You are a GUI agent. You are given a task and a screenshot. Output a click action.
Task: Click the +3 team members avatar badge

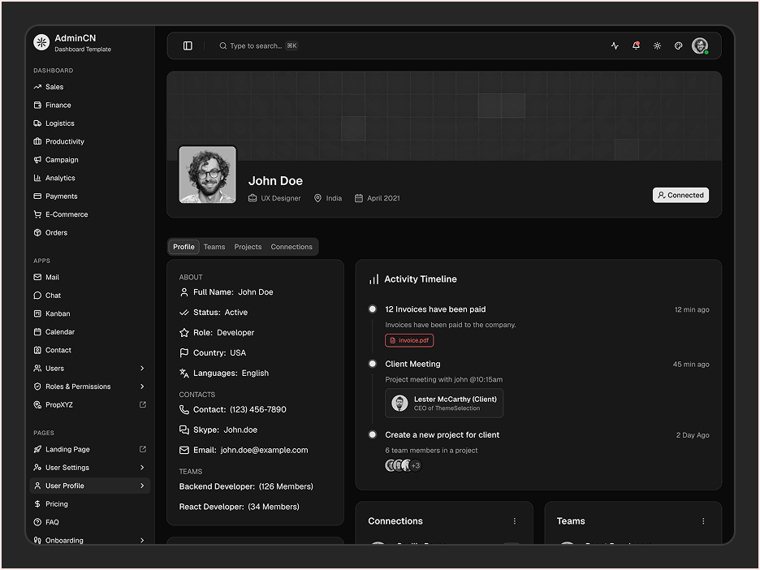[416, 465]
